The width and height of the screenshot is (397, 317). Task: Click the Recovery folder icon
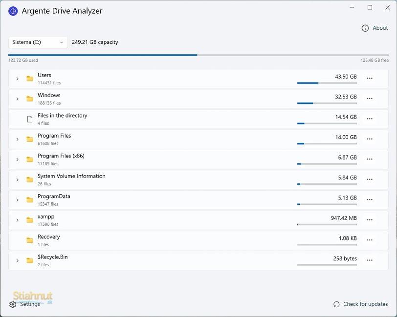coord(30,240)
